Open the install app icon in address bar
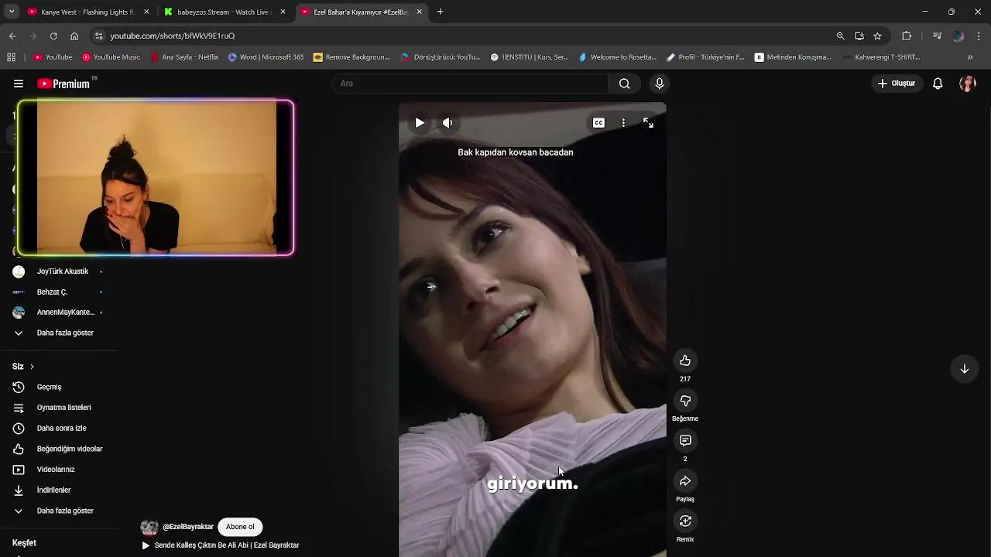 (859, 36)
